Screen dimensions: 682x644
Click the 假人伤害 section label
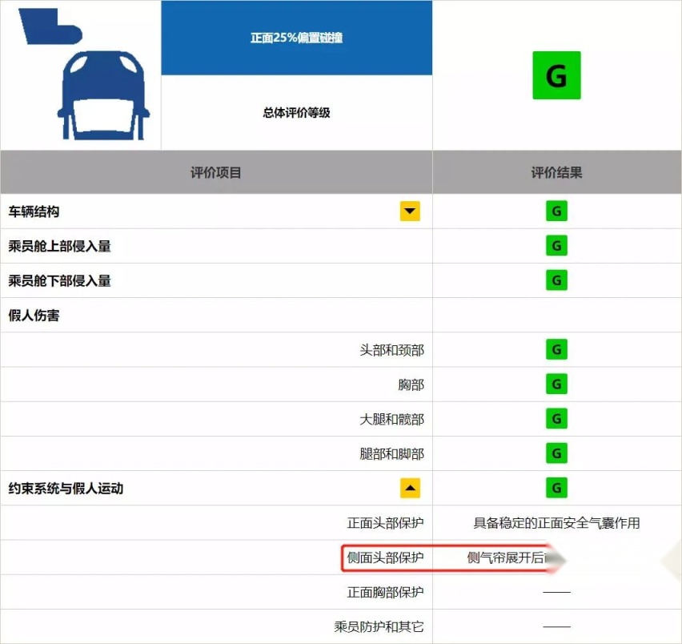coord(34,315)
